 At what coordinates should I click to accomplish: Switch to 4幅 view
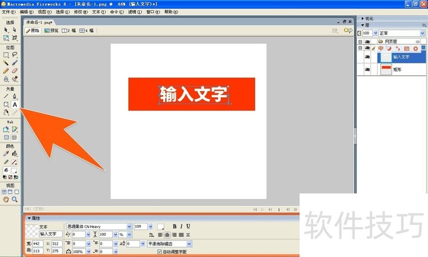pos(87,30)
